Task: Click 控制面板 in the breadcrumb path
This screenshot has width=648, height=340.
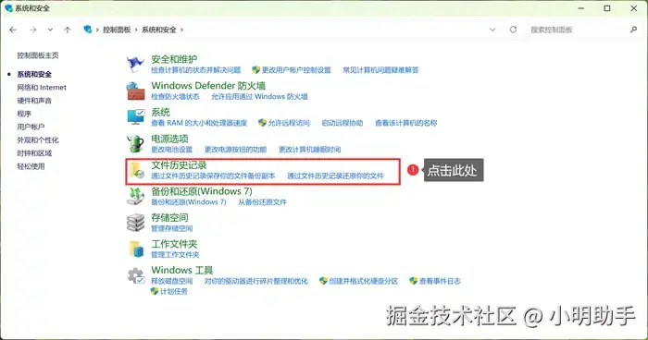Action: click(117, 30)
